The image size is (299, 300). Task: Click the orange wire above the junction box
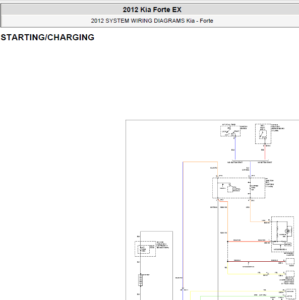tap(200, 162)
